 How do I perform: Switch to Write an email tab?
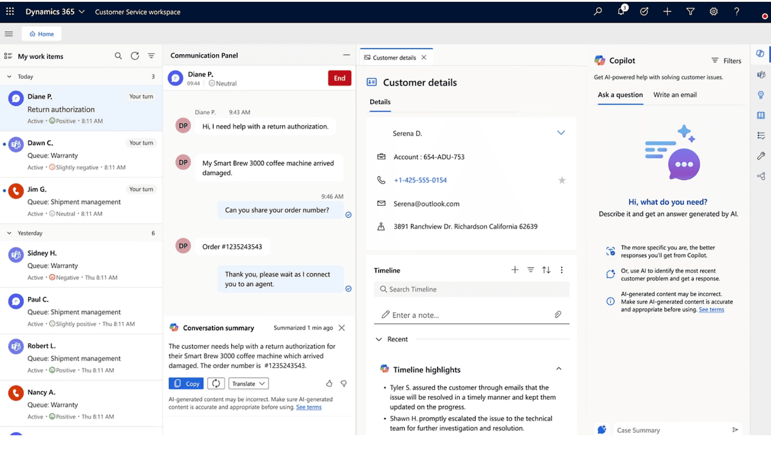(x=675, y=95)
